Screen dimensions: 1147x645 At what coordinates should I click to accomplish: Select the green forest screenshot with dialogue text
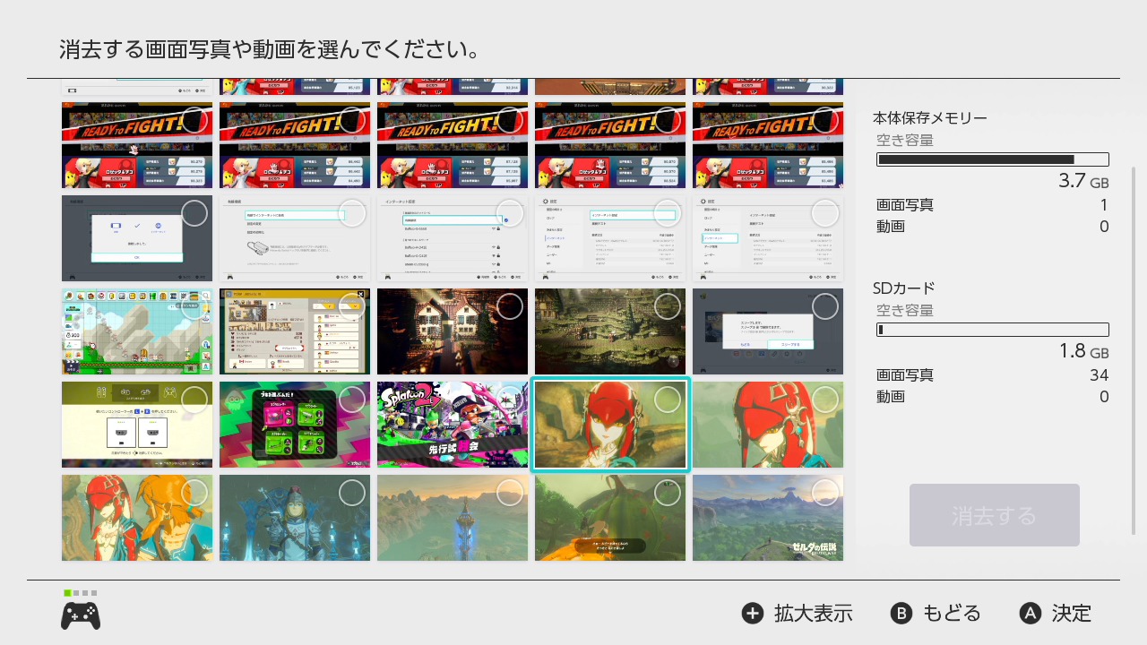(x=610, y=518)
